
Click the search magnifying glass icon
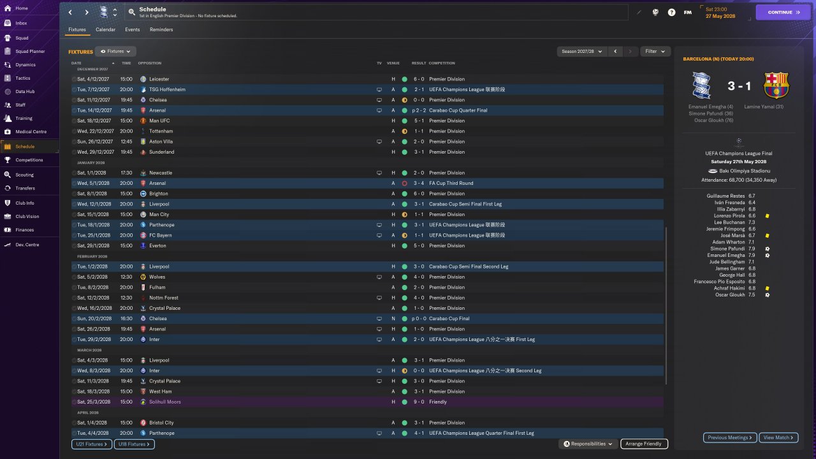131,12
